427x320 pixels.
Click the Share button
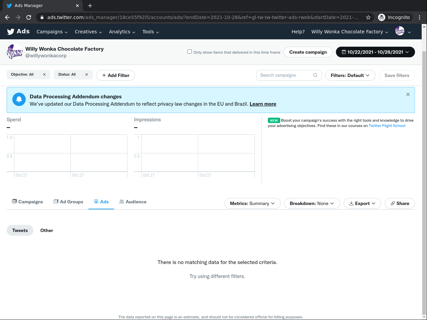(400, 203)
